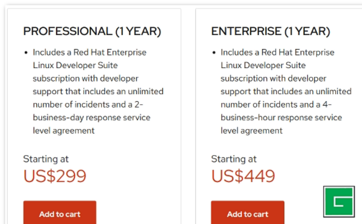Screen dimensions: 362x224
Task: Click the Starting at label above US$449
Action: [233, 159]
